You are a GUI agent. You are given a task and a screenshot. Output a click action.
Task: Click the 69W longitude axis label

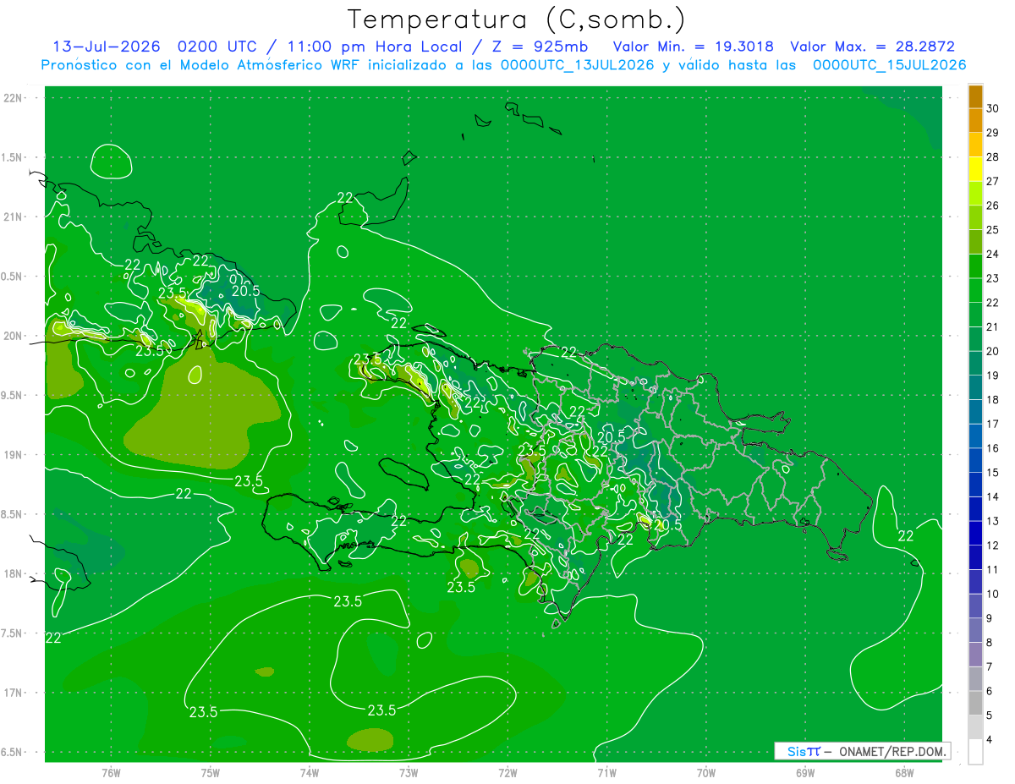[805, 772]
